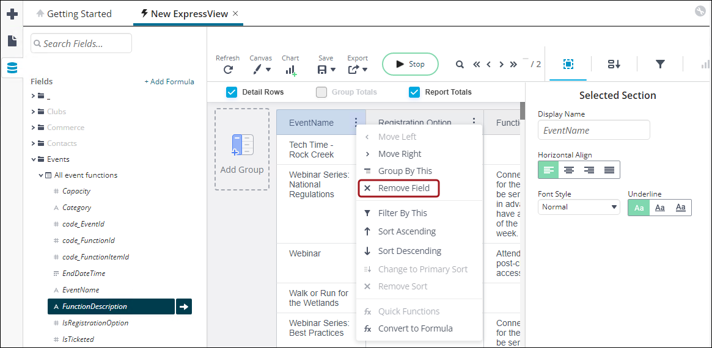The image size is (712, 348).
Task: Open the Font Style Normal dropdown
Action: coord(579,207)
